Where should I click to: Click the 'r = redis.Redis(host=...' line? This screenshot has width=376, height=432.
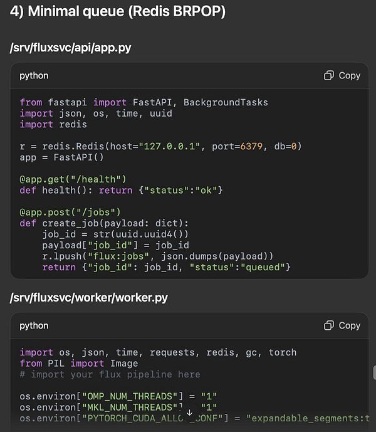pyautogui.click(x=160, y=146)
